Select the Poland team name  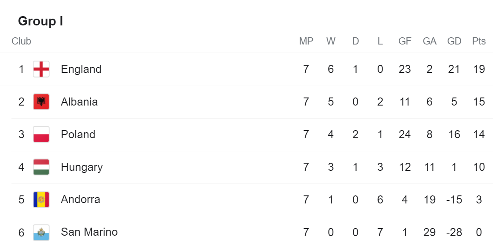click(78, 134)
